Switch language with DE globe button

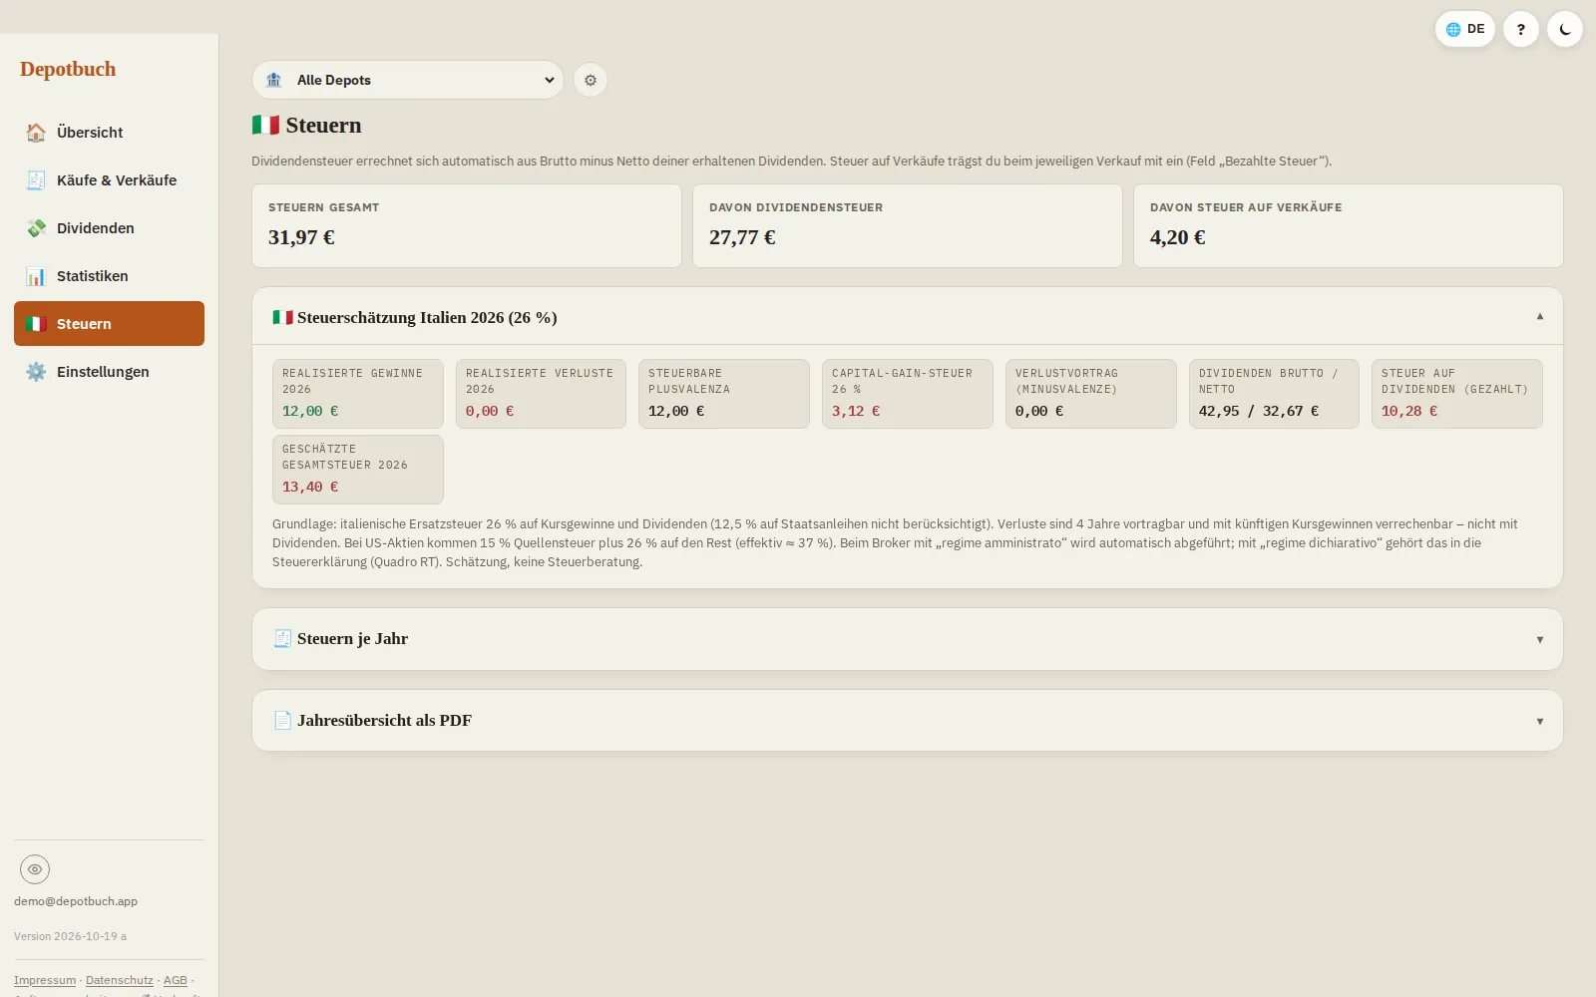pyautogui.click(x=1464, y=29)
